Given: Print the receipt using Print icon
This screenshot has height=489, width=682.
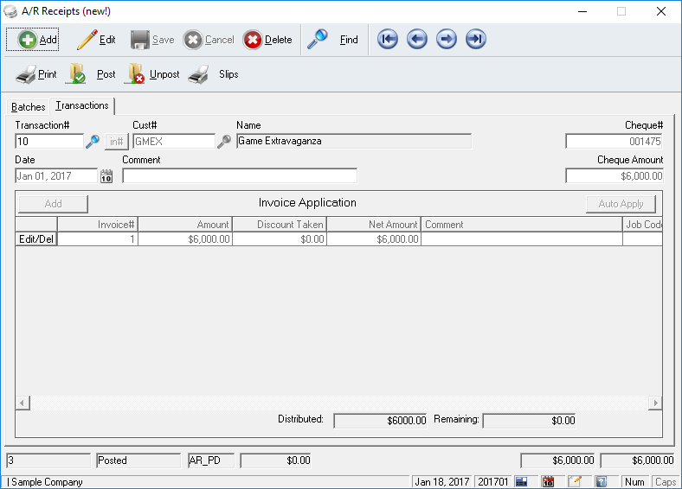Looking at the screenshot, I should point(36,75).
